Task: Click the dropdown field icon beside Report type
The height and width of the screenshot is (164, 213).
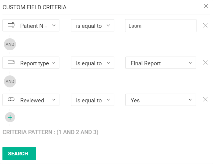Action: point(11,62)
